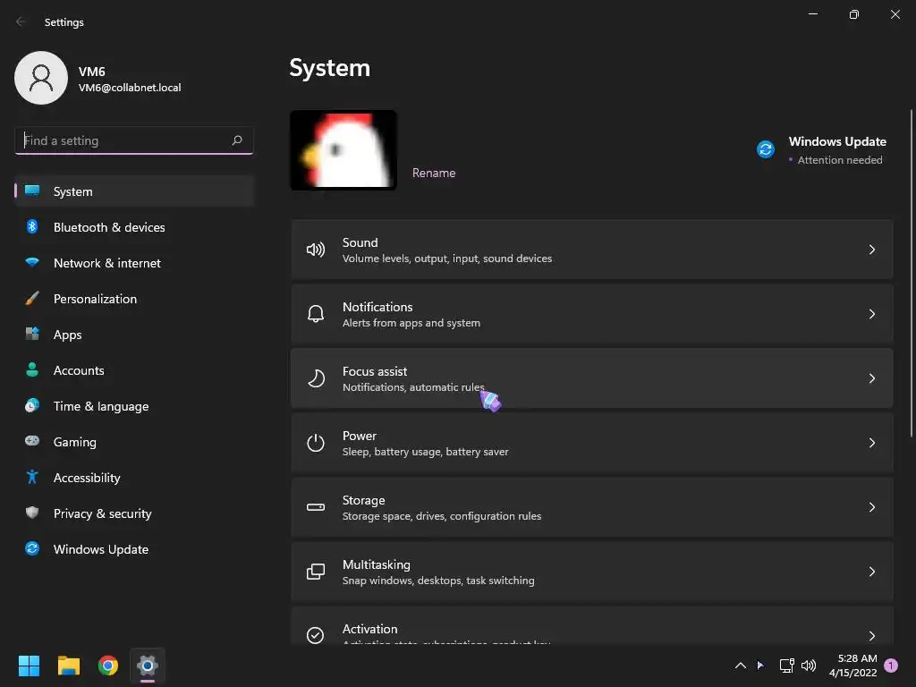The height and width of the screenshot is (687, 916).
Task: Click the Power icon in the list
Action: (x=316, y=443)
